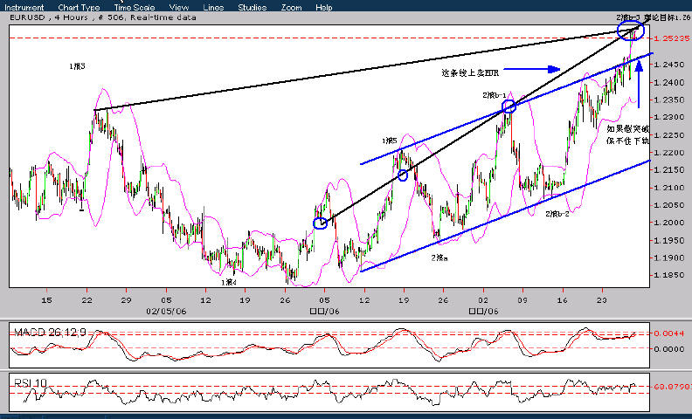Screen dimensions: 692x419
Task: Click the wave label 2浪b-2
Action: coord(557,215)
